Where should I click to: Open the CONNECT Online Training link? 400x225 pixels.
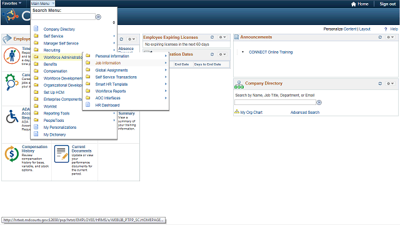pos(271,52)
